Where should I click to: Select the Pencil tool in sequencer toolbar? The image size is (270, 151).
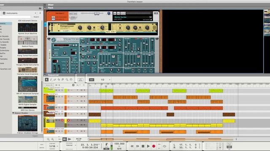pyautogui.click(x=51, y=80)
